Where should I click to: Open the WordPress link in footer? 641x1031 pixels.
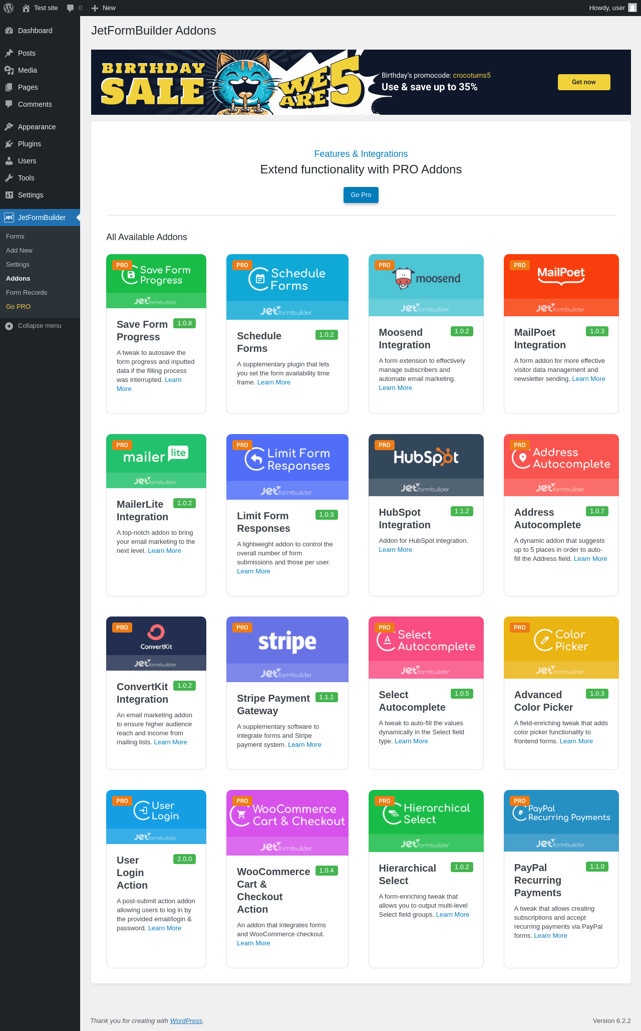point(186,1020)
